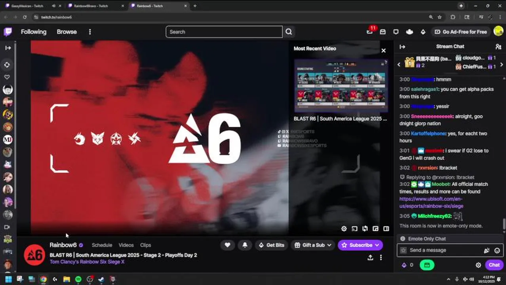
Task: Click the Rainbow6 channel avatar
Action: click(34, 255)
